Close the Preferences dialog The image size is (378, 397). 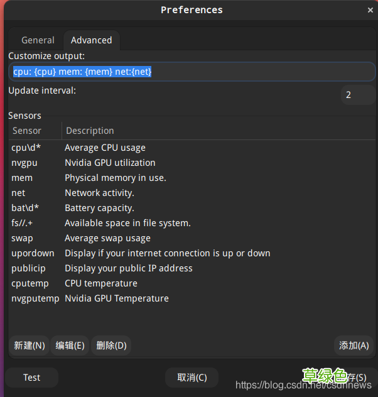coord(370,10)
